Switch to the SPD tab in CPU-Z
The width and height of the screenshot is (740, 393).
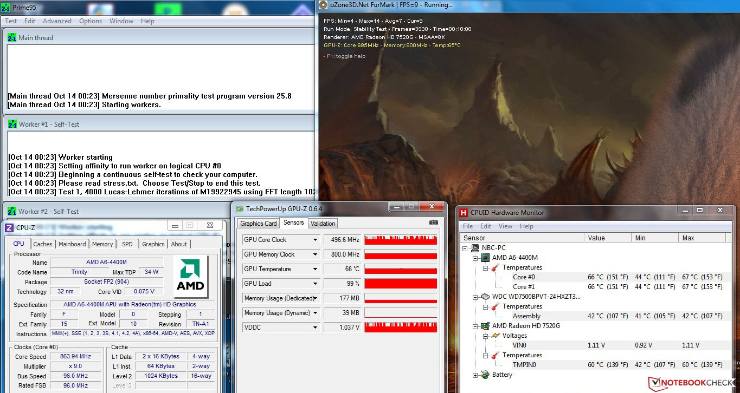[127, 244]
